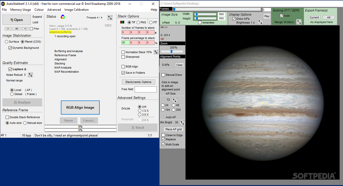The height and width of the screenshot is (186, 343).
Task: Select Planet (COG) stabilization
Action: pos(23,42)
